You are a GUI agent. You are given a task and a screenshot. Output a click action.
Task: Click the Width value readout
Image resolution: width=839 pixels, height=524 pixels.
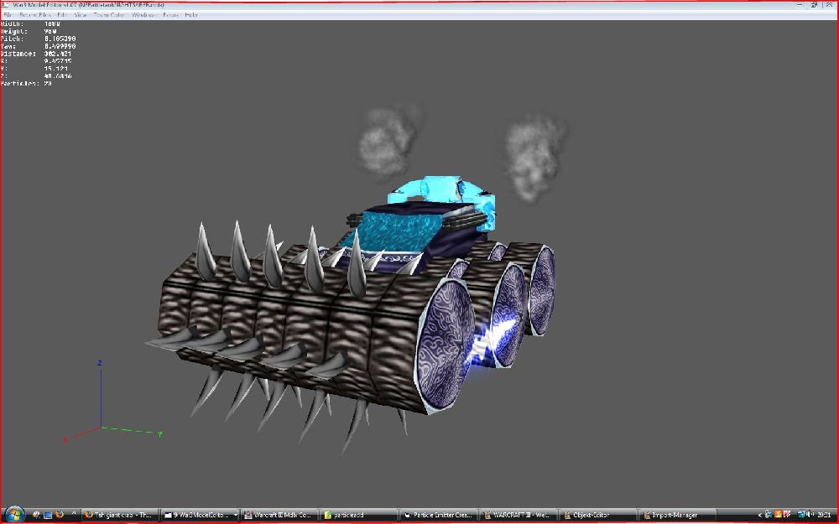coord(52,24)
